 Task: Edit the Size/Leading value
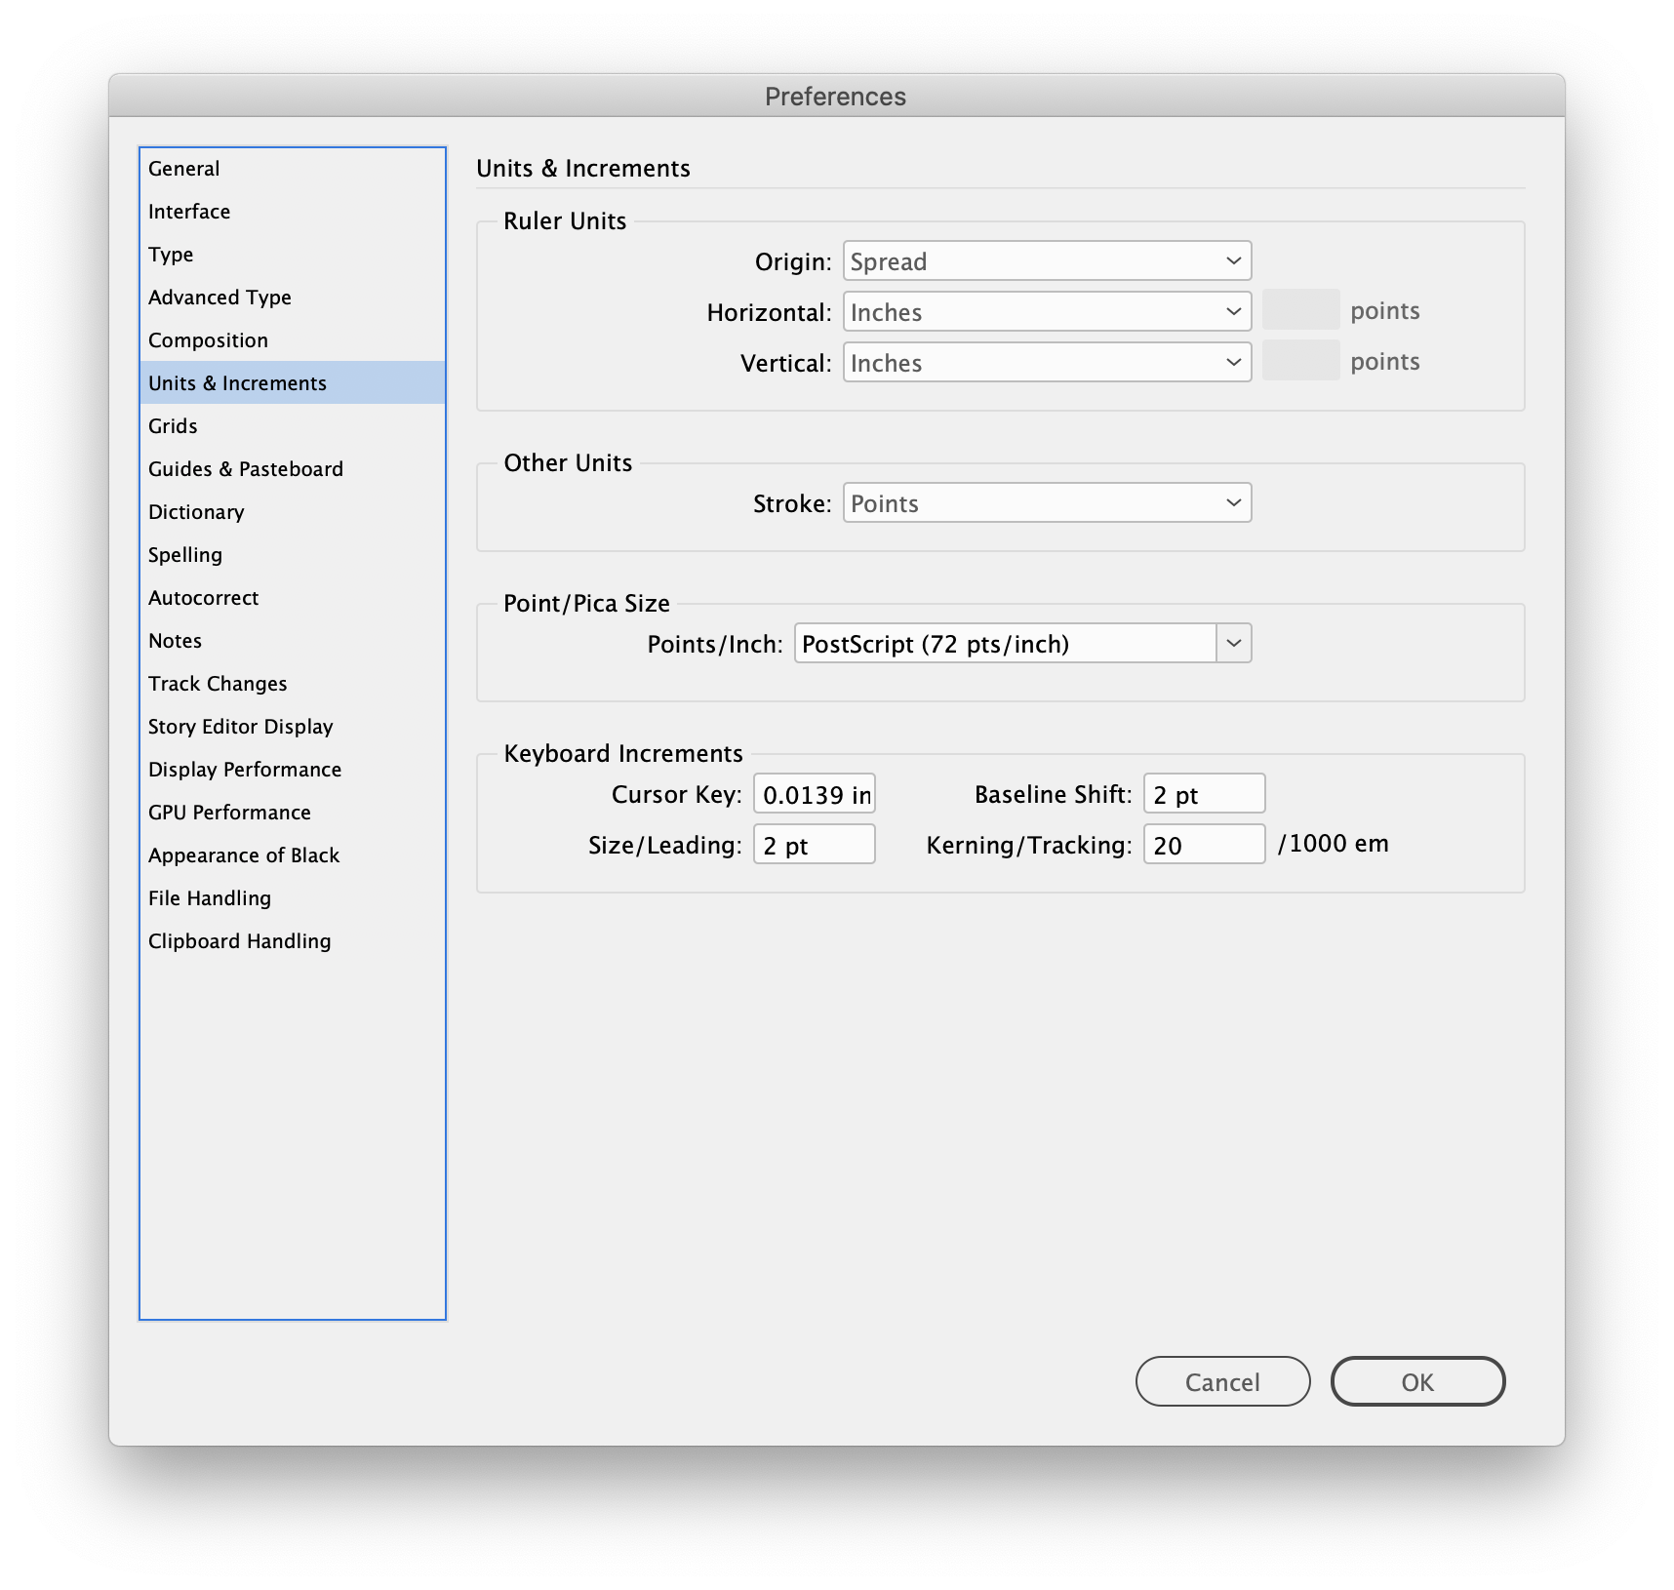814,844
